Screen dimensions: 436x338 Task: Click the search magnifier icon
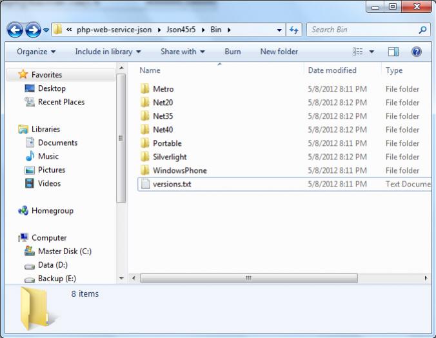click(422, 30)
